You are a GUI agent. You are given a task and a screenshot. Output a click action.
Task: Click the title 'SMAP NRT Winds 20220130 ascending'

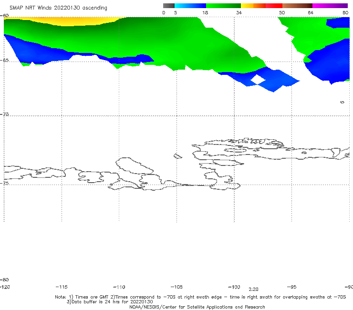tap(58, 8)
